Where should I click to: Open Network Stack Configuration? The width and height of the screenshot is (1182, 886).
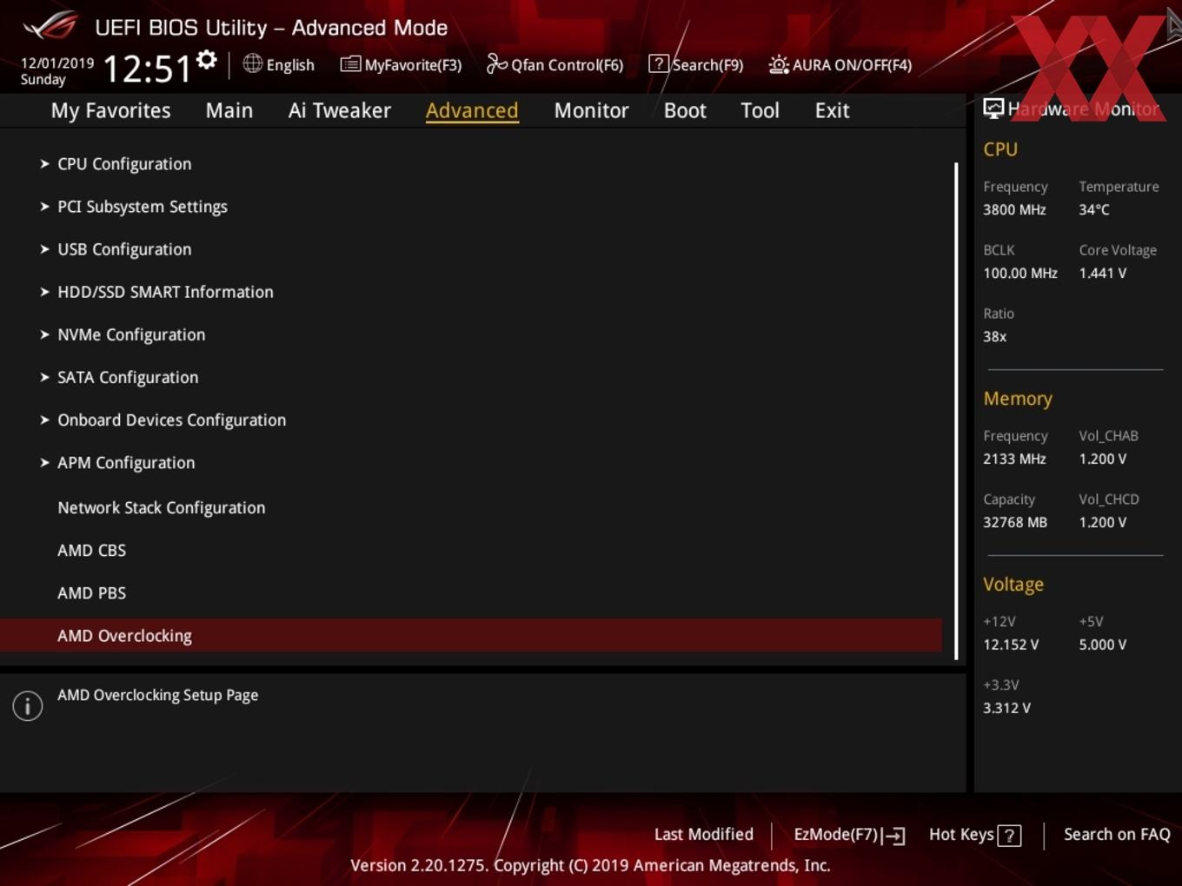pyautogui.click(x=162, y=507)
